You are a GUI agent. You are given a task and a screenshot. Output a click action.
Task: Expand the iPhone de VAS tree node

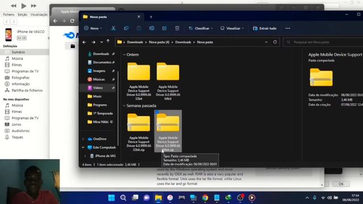85,156
